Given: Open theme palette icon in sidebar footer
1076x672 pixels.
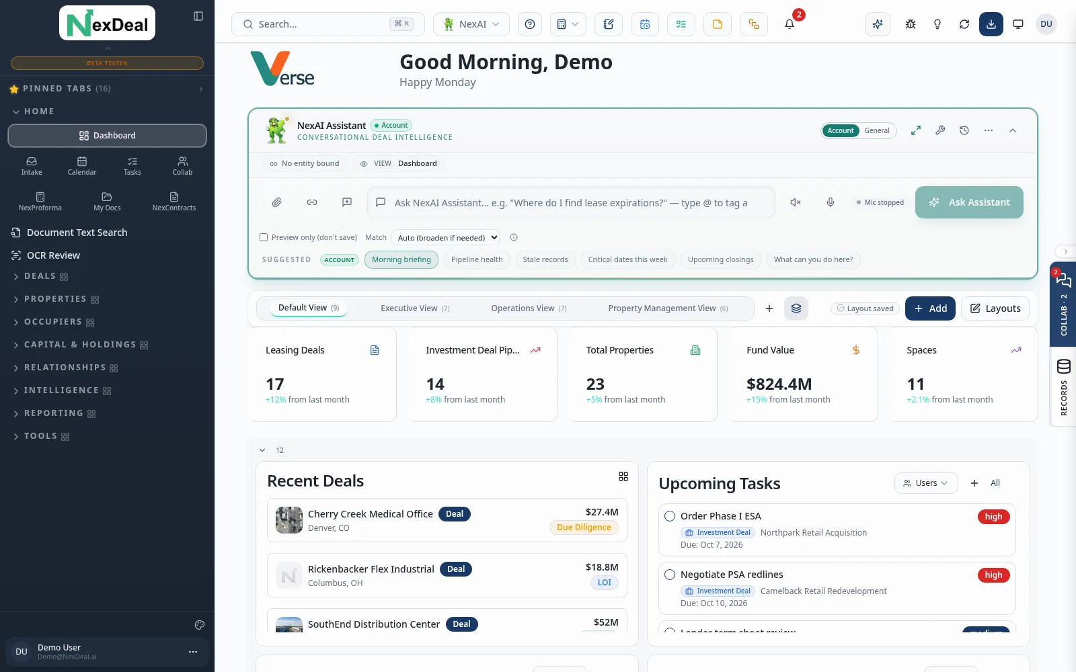Looking at the screenshot, I should (x=200, y=625).
